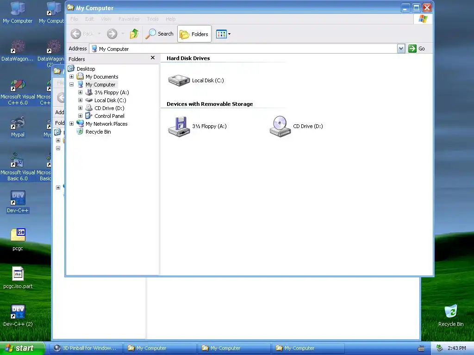The image size is (474, 355).
Task: Select Local Disk (C:) in tree
Action: (x=110, y=100)
